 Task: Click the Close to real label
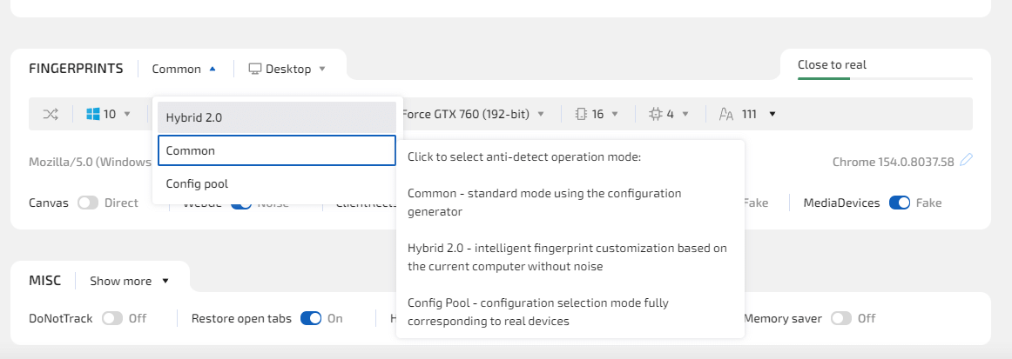(x=832, y=64)
